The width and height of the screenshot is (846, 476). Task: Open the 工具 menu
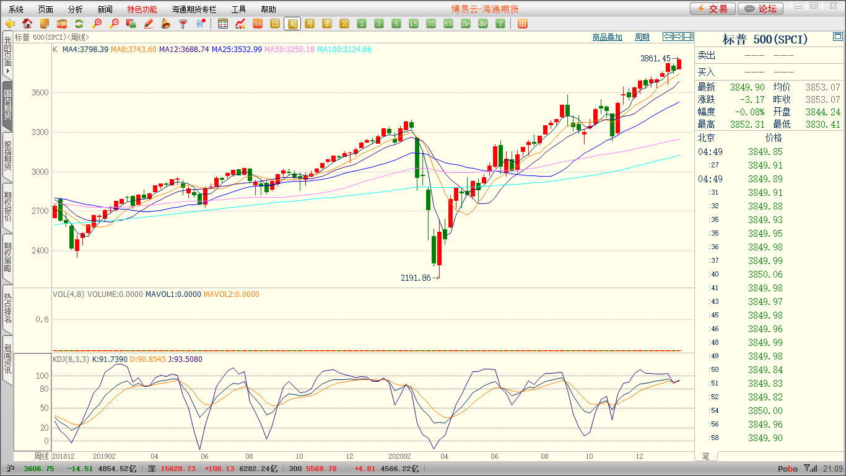(x=239, y=9)
